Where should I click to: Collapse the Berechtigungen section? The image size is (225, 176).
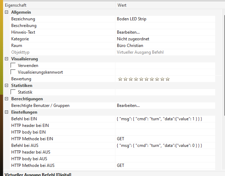6,99
